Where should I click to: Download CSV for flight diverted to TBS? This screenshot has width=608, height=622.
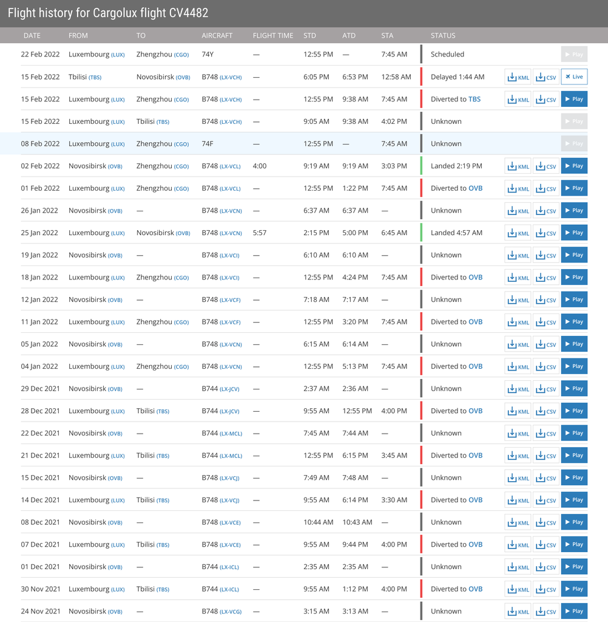tap(546, 99)
